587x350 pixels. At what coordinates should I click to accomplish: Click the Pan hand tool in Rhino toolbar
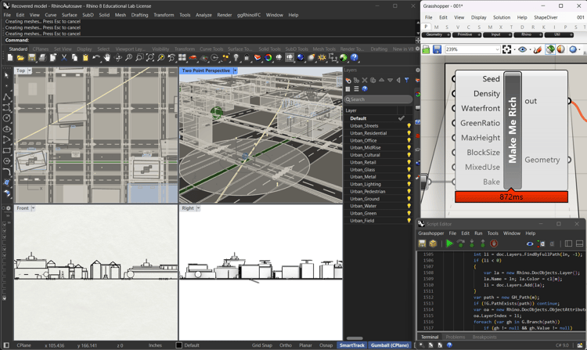click(107, 58)
